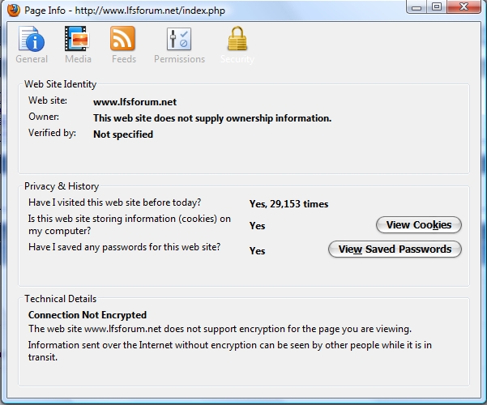Click the Security padlock icon
This screenshot has width=487, height=405.
(x=237, y=38)
